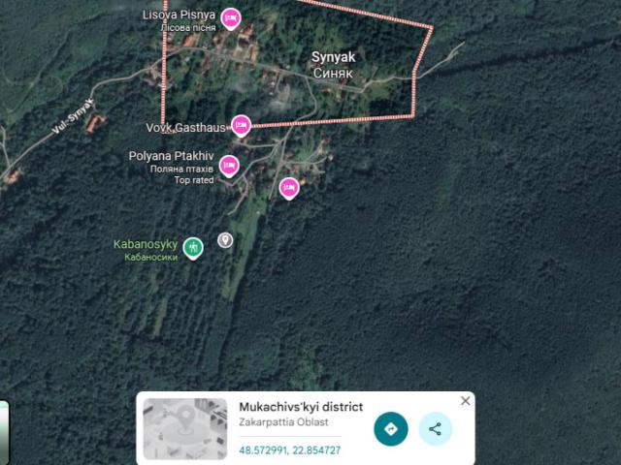
Task: Click the Kabanosyky green text label
Action: click(x=146, y=250)
